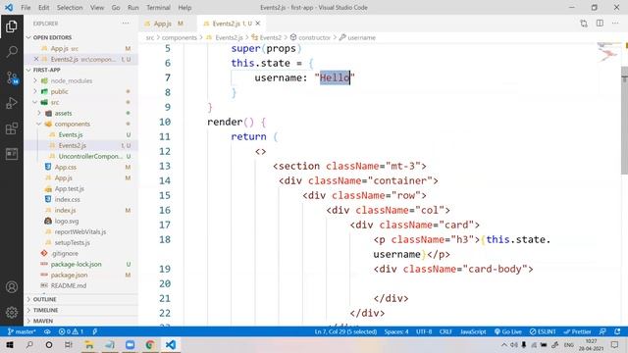Open Explorer panel more actions ellipsis
The width and height of the screenshot is (628, 353).
click(126, 24)
